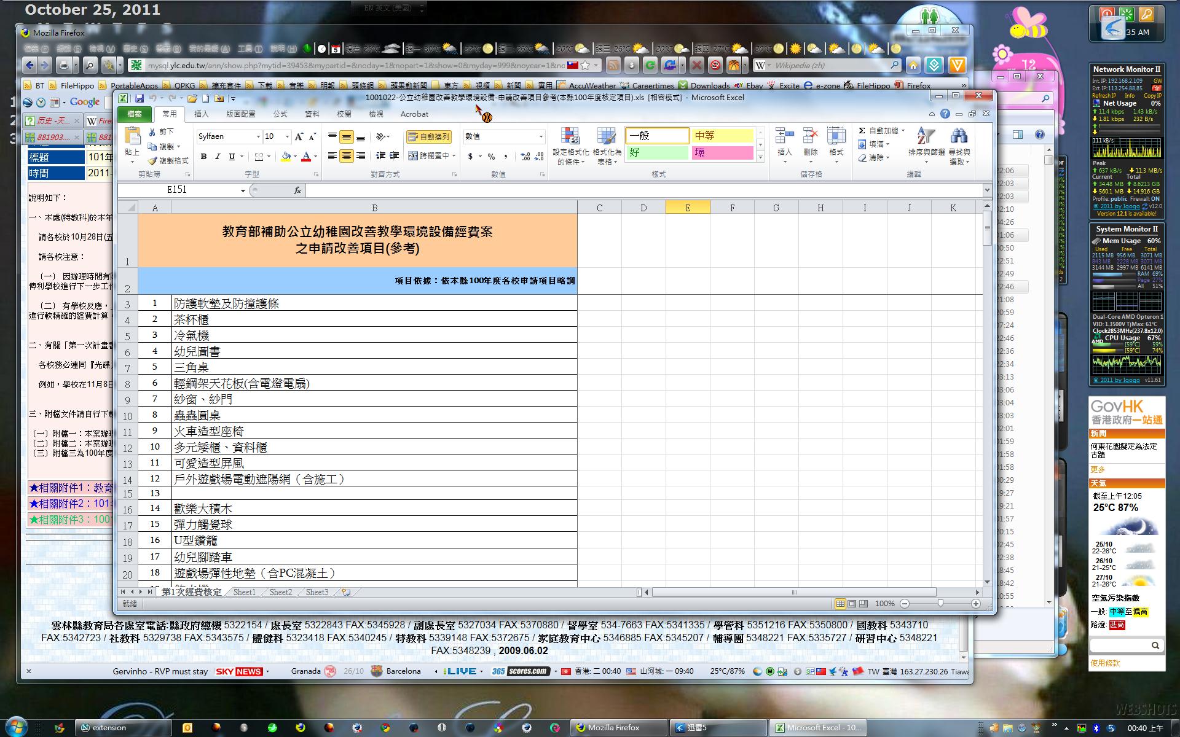Click column E header in Excel
This screenshot has width=1180, height=737.
688,208
